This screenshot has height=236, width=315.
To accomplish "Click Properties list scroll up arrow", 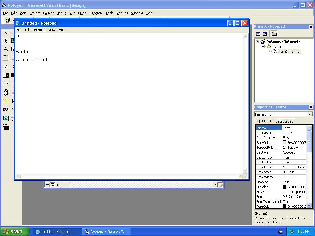I will pos(309,128).
